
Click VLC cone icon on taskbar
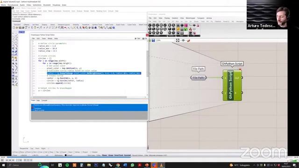coord(161,165)
